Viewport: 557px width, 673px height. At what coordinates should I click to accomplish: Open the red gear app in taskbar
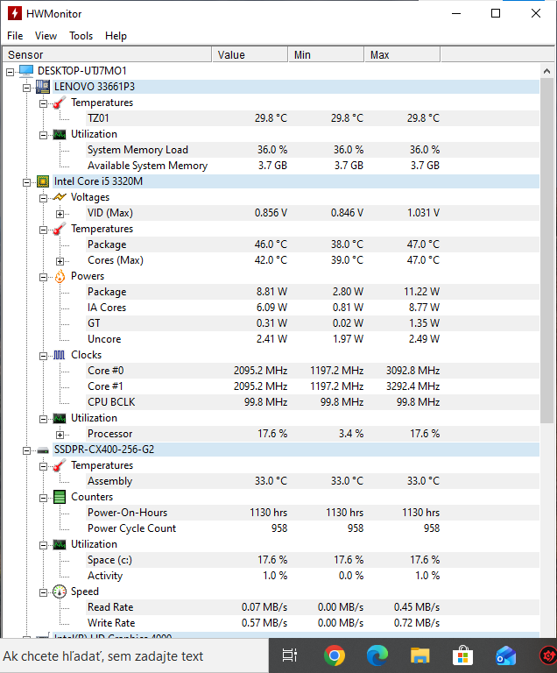(548, 655)
